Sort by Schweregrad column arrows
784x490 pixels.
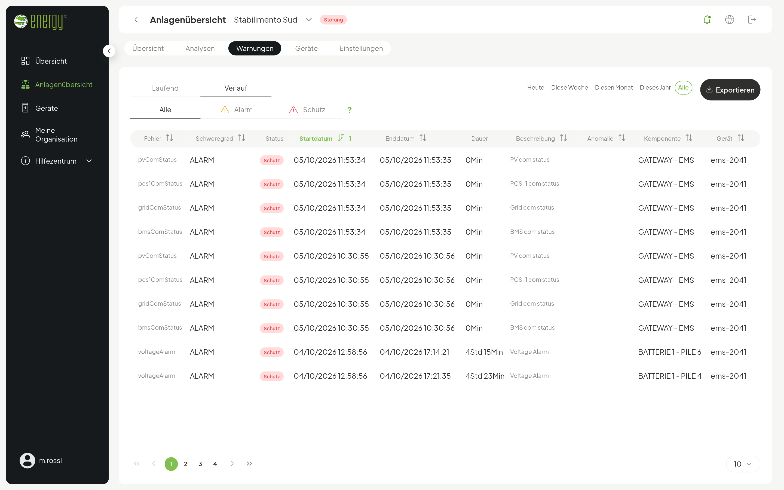pos(241,138)
